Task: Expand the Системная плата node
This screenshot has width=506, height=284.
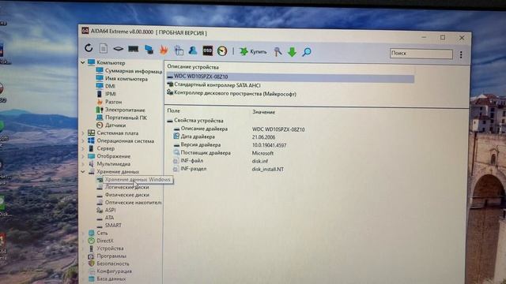Action: pos(83,133)
